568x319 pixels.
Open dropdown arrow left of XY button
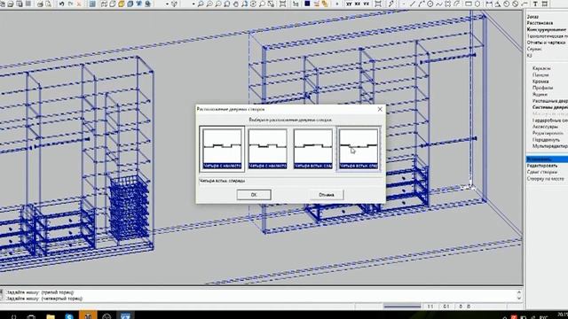pyautogui.click(x=337, y=4)
